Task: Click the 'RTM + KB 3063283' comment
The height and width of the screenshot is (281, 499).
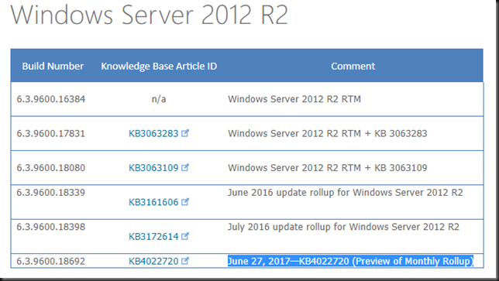Action: [328, 133]
